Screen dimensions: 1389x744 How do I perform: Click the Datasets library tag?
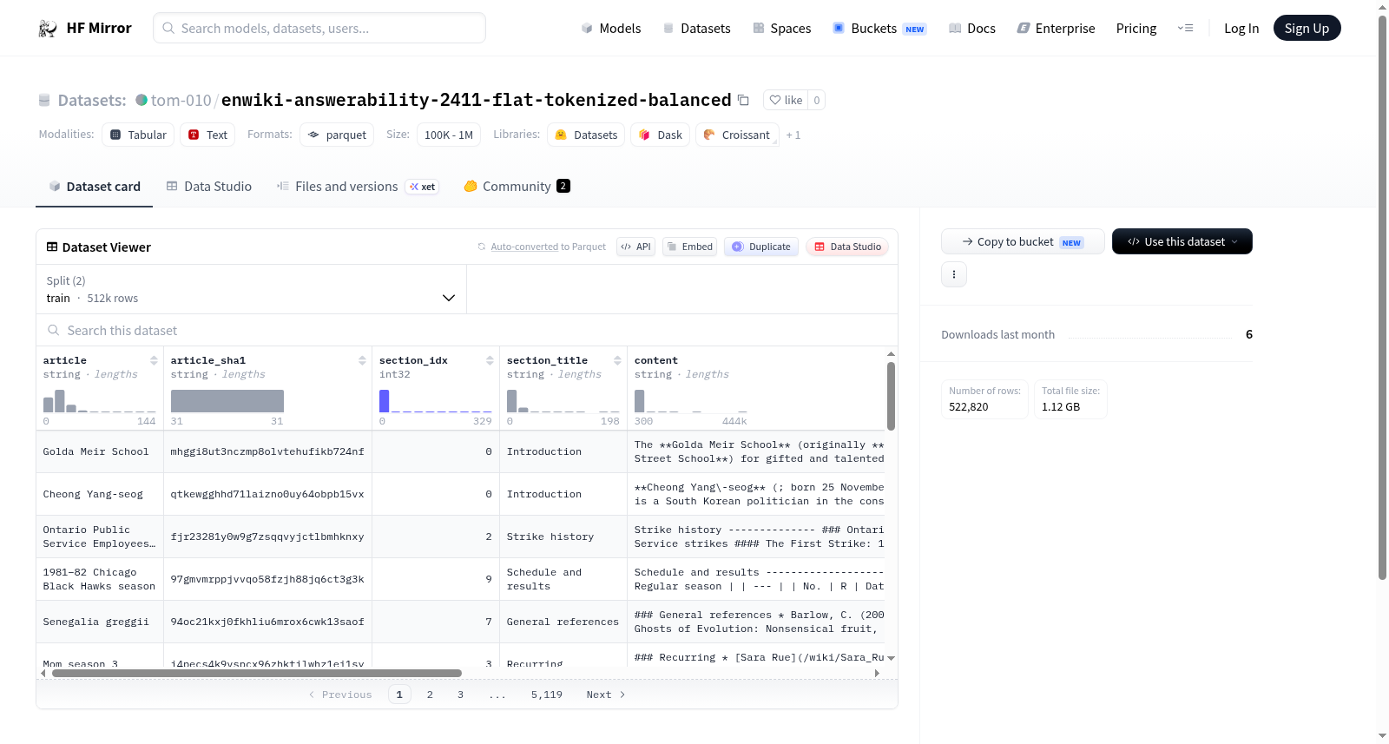click(586, 135)
